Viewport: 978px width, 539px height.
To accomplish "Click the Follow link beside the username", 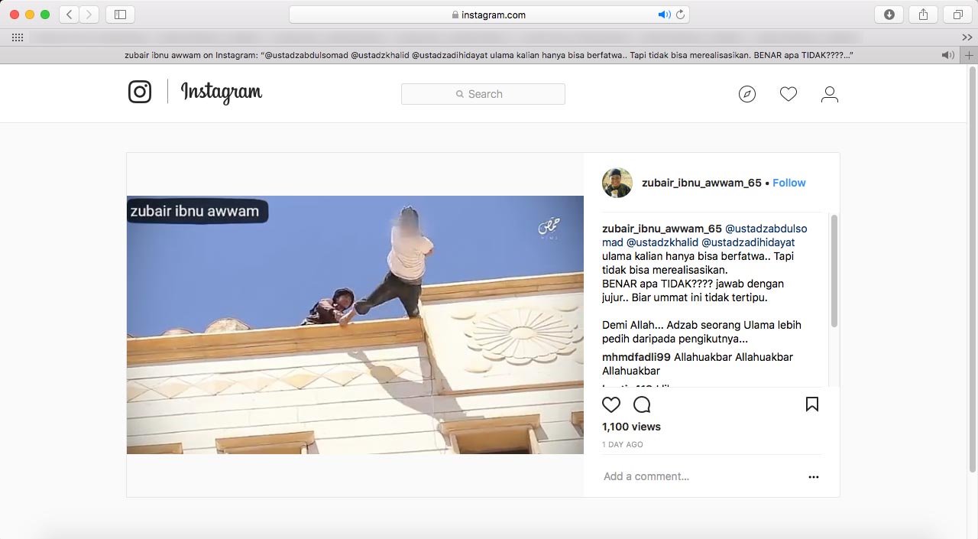I will [789, 183].
